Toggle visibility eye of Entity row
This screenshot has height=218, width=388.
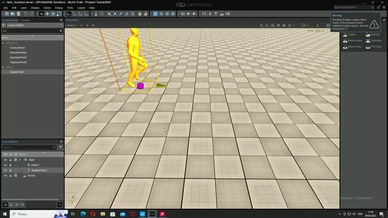[x=5, y=165]
